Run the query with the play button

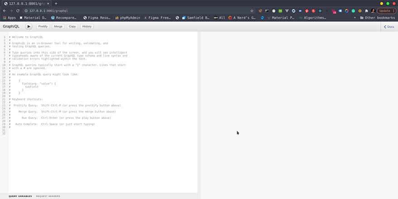[29, 26]
